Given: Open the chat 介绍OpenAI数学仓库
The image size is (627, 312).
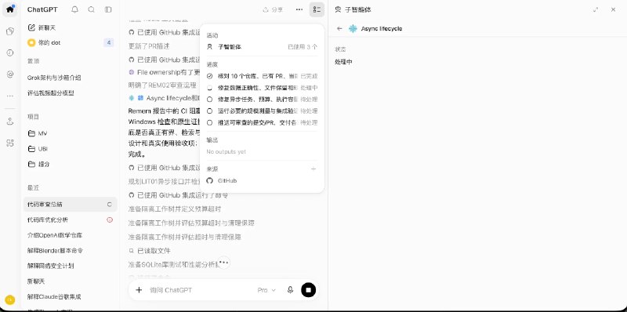Looking at the screenshot, I should [70, 235].
